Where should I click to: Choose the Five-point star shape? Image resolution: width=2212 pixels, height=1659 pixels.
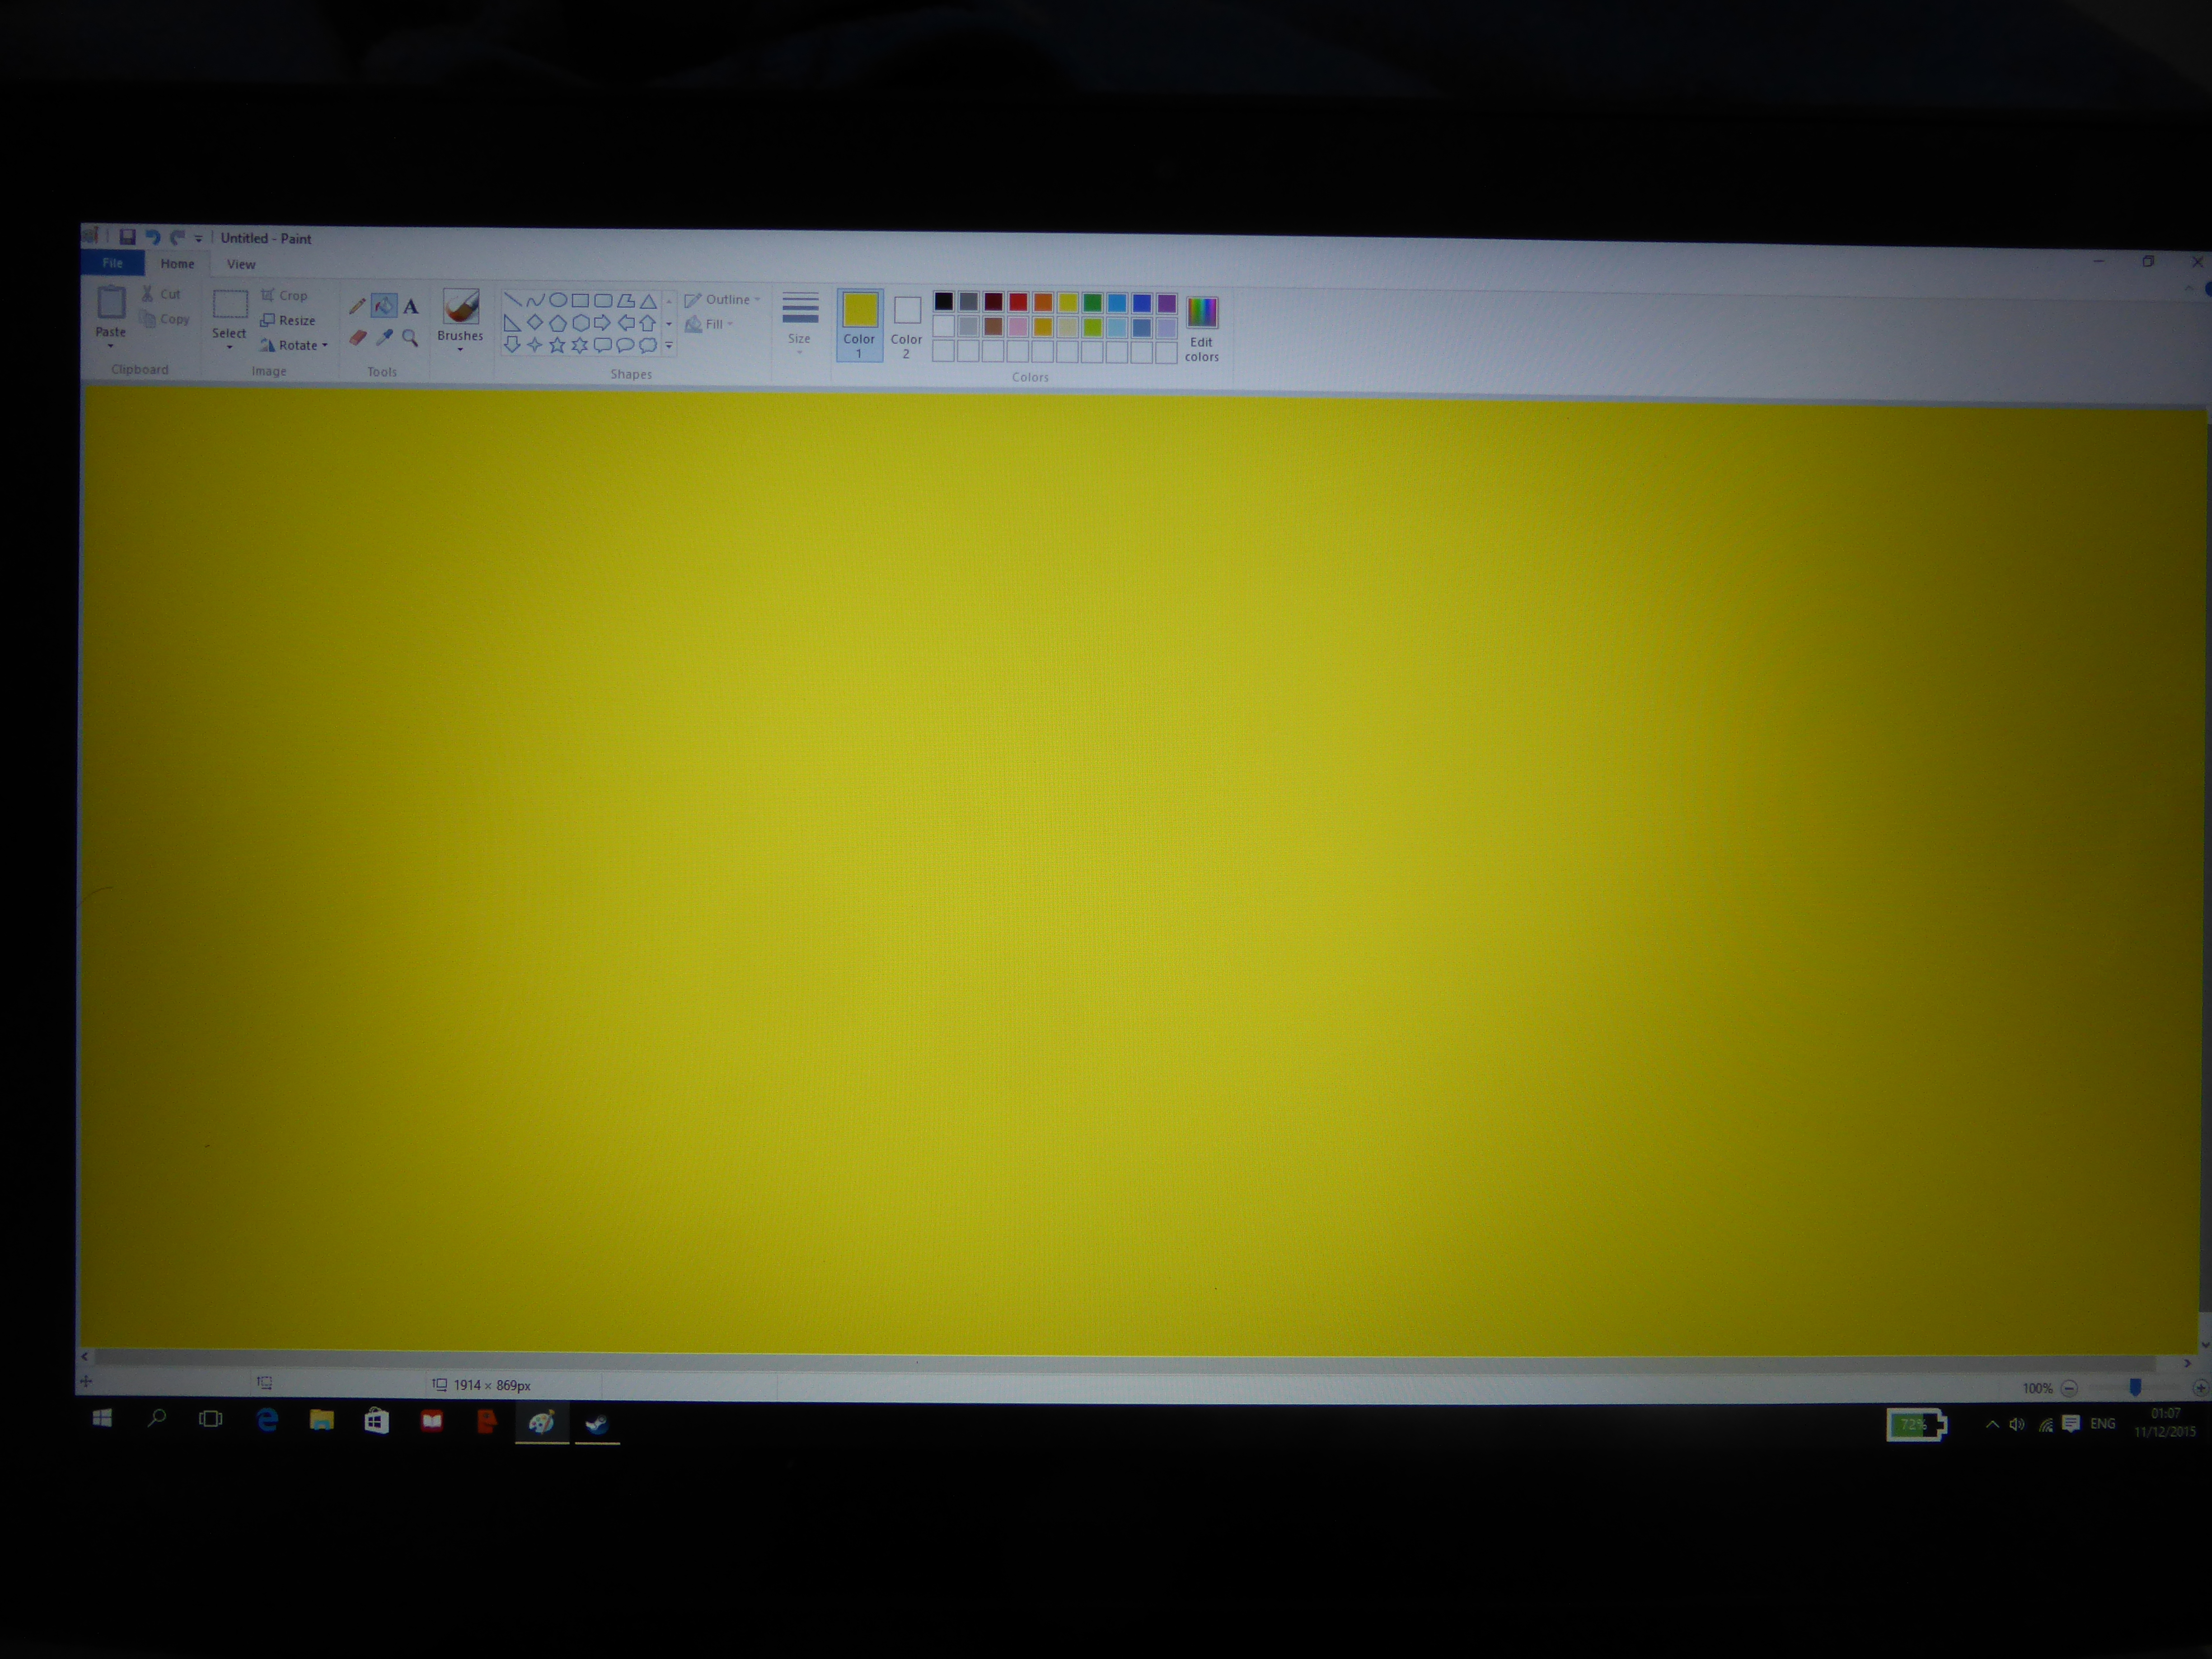pos(557,345)
